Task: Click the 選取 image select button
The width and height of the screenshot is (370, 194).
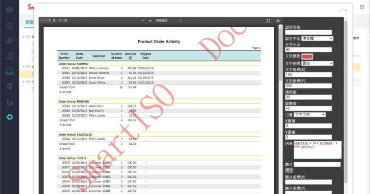Action: [289, 170]
